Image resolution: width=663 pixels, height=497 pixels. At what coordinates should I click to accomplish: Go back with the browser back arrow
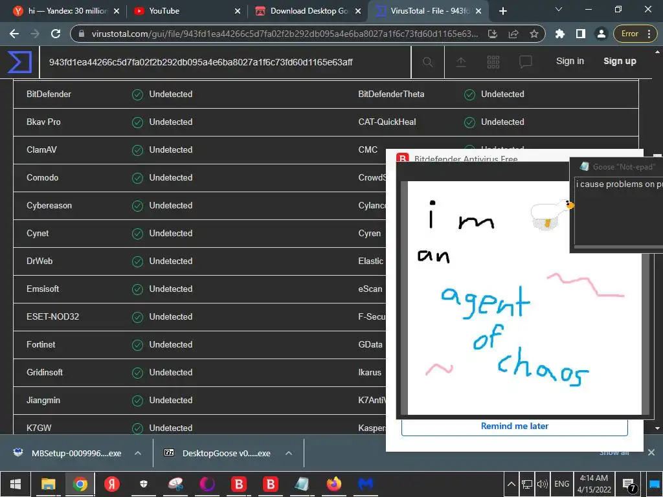[14, 34]
